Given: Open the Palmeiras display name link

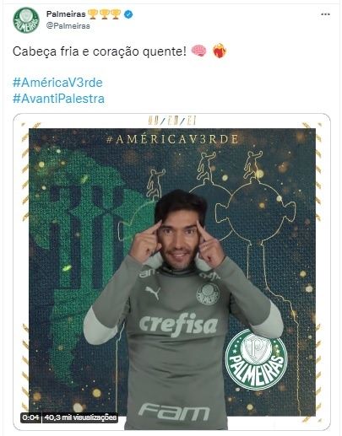Looking at the screenshot, I should click(66, 13).
